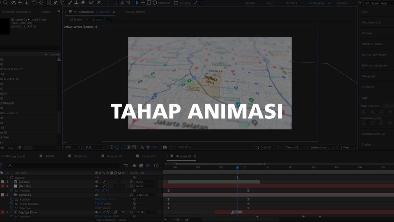Click the timeline zoom slider handle
The image size is (394, 222).
tap(178, 220)
